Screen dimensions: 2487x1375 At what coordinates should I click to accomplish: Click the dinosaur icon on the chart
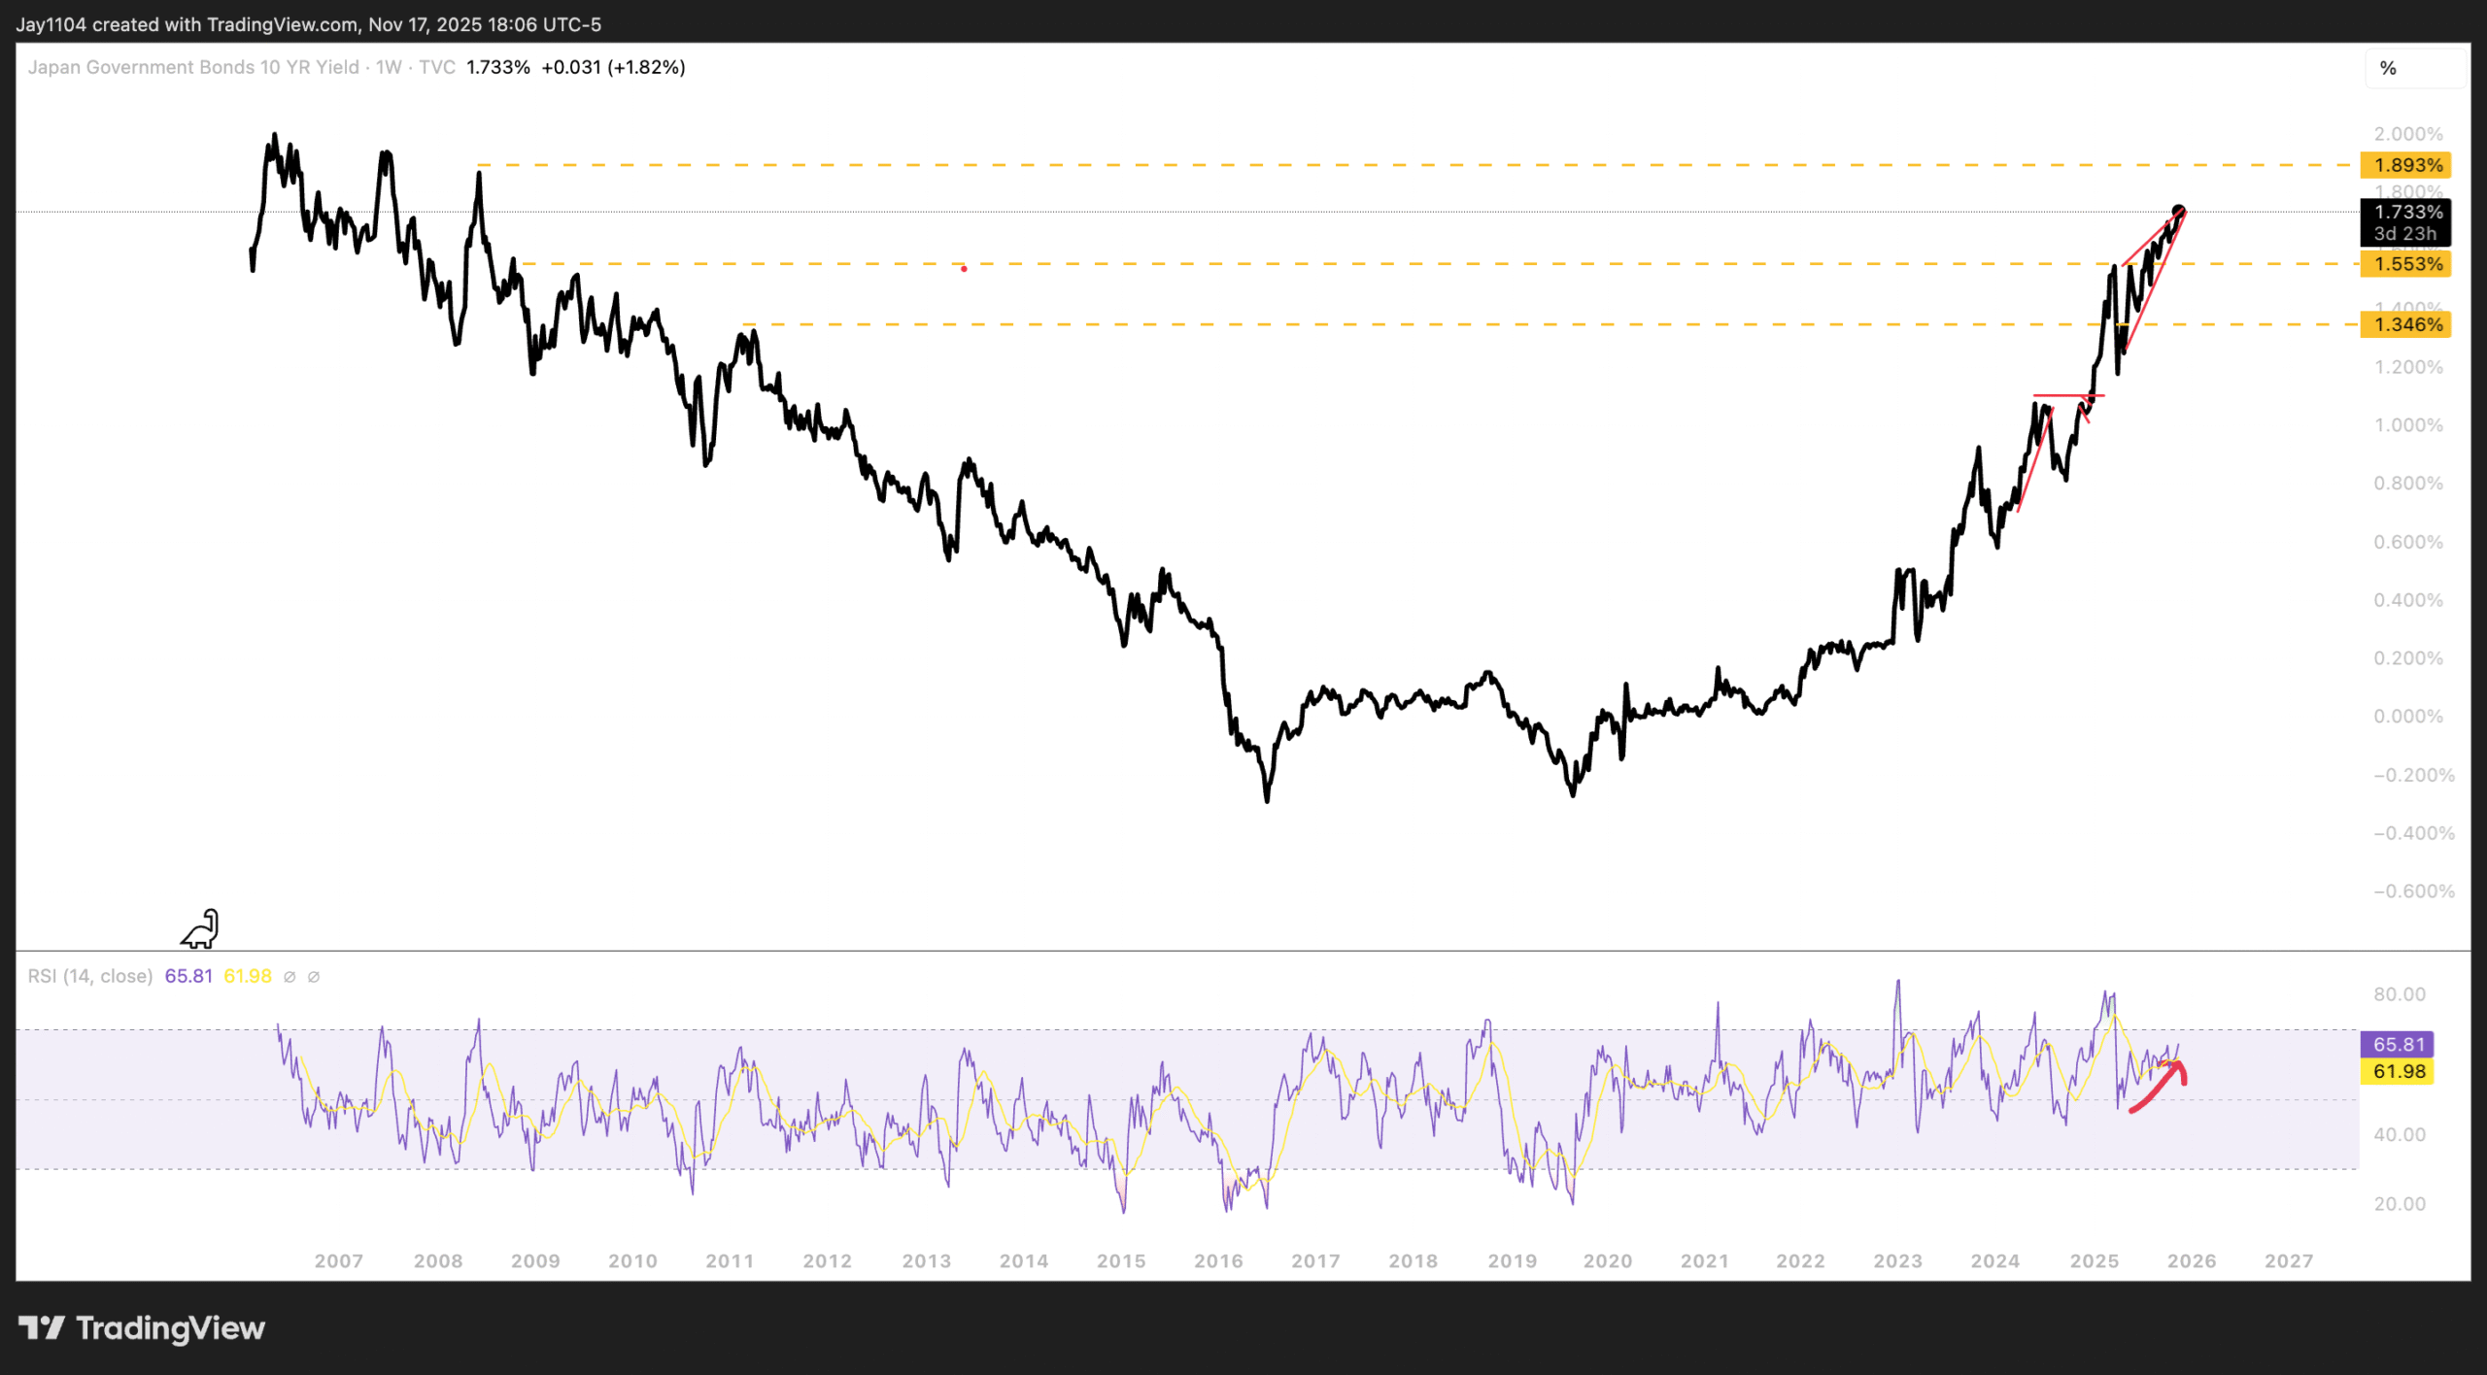200,929
